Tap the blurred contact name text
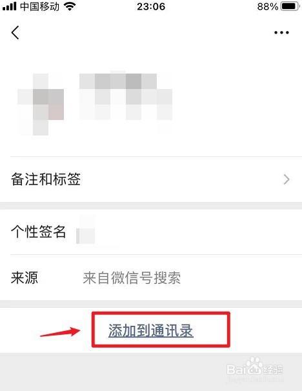The width and height of the screenshot is (302, 391). click(x=126, y=97)
